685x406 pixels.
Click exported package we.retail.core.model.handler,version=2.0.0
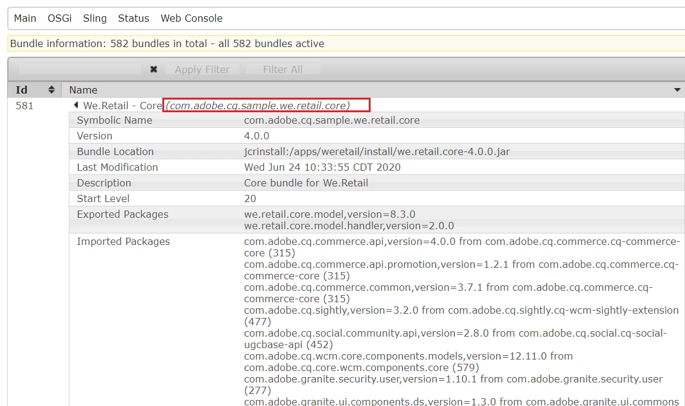[x=349, y=226]
